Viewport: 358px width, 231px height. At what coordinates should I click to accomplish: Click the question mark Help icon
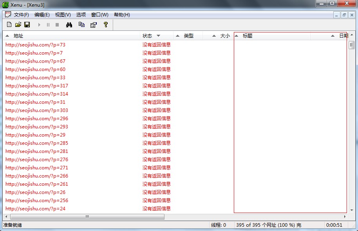click(105, 25)
